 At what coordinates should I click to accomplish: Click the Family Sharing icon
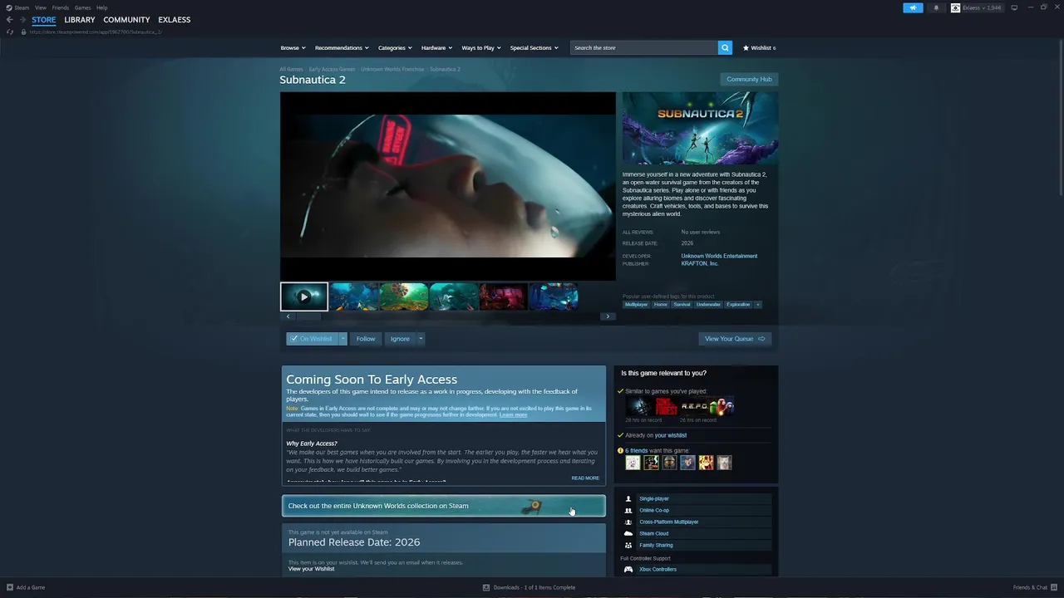click(628, 545)
